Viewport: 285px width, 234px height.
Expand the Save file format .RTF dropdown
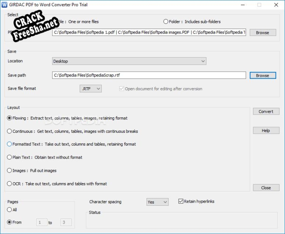(91, 89)
